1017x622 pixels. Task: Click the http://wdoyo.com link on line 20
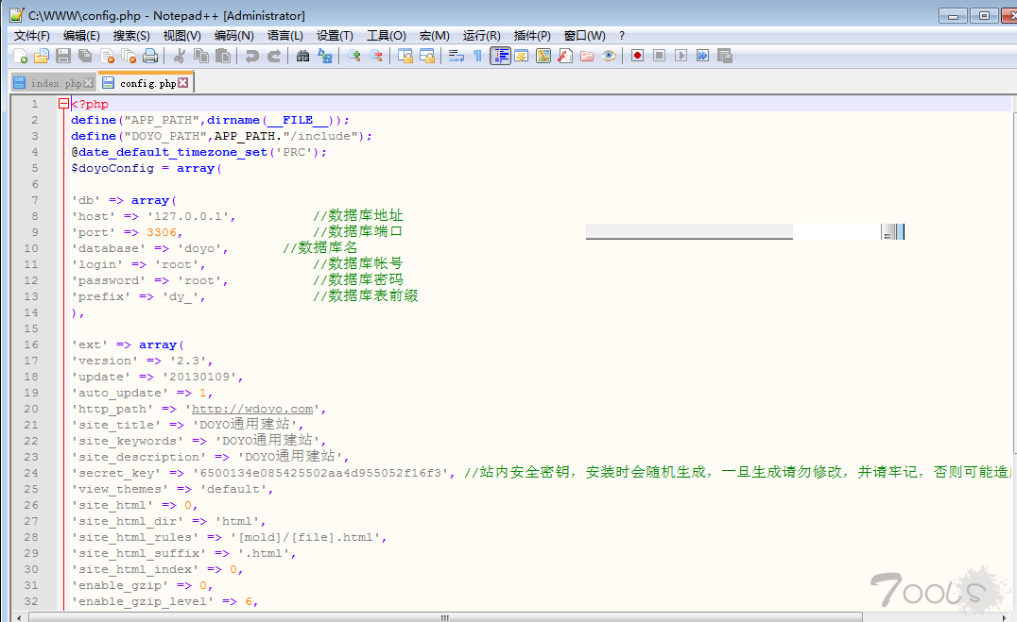pos(252,409)
